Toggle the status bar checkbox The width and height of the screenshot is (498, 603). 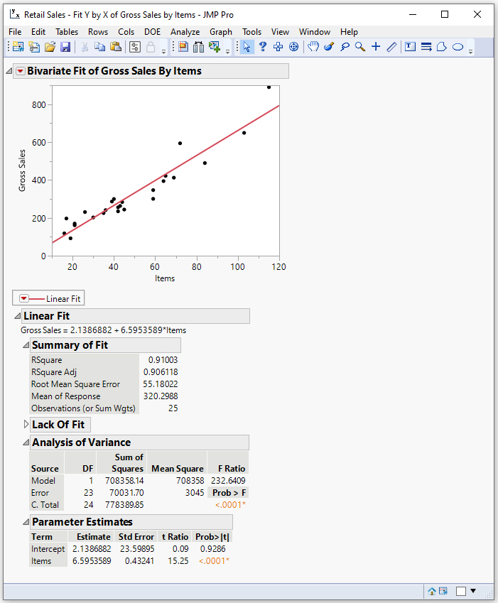pyautogui.click(x=460, y=591)
